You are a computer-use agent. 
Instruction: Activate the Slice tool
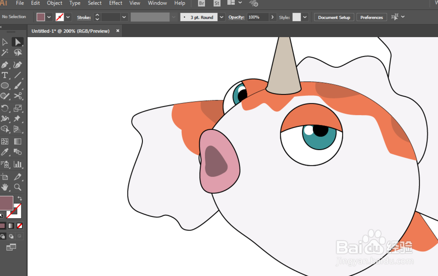(x=18, y=177)
